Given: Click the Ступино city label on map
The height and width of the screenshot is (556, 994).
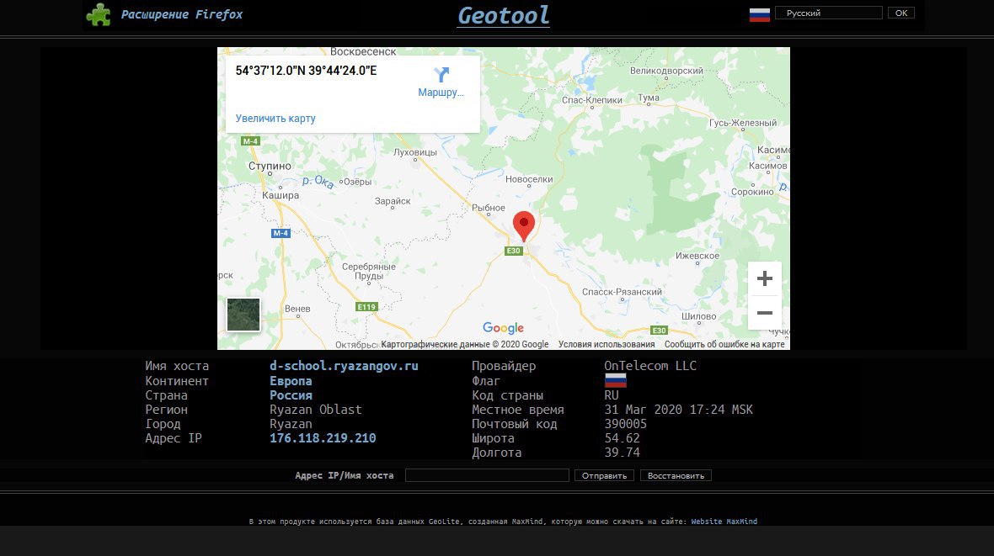Looking at the screenshot, I should [x=270, y=166].
